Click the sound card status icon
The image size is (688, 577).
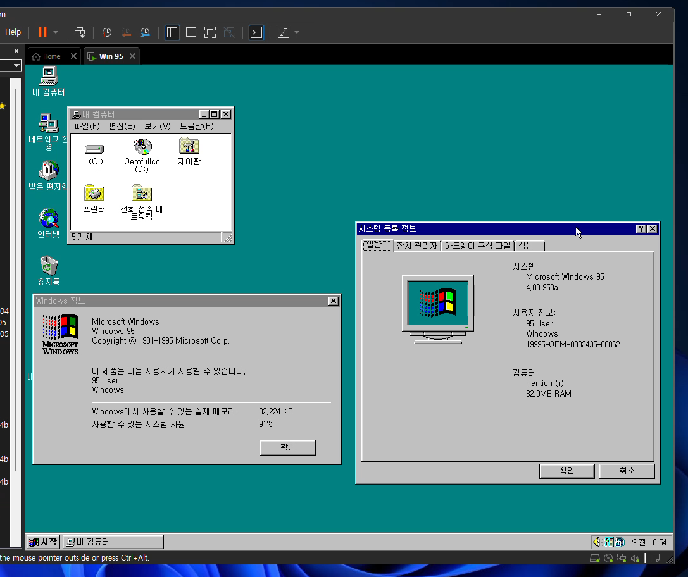635,558
